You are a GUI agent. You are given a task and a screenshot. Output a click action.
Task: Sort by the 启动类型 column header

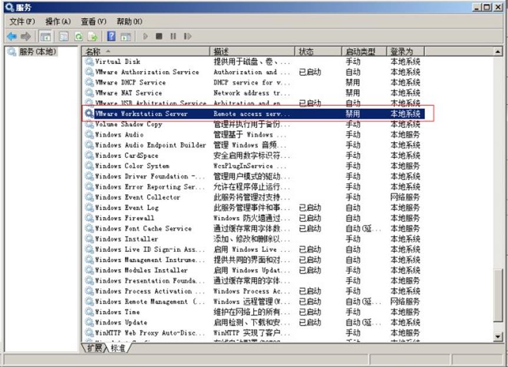pyautogui.click(x=363, y=52)
